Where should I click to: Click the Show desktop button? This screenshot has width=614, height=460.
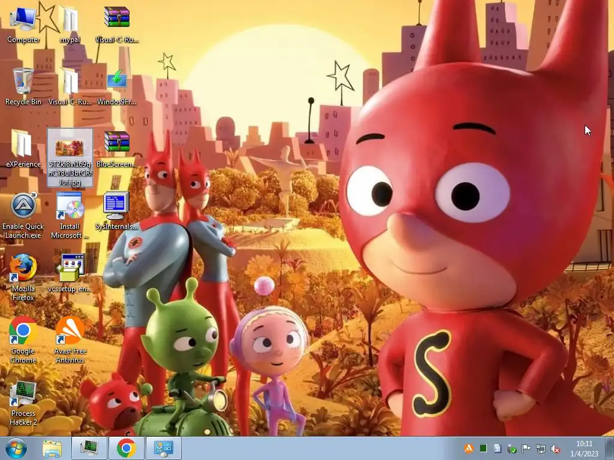click(609, 449)
